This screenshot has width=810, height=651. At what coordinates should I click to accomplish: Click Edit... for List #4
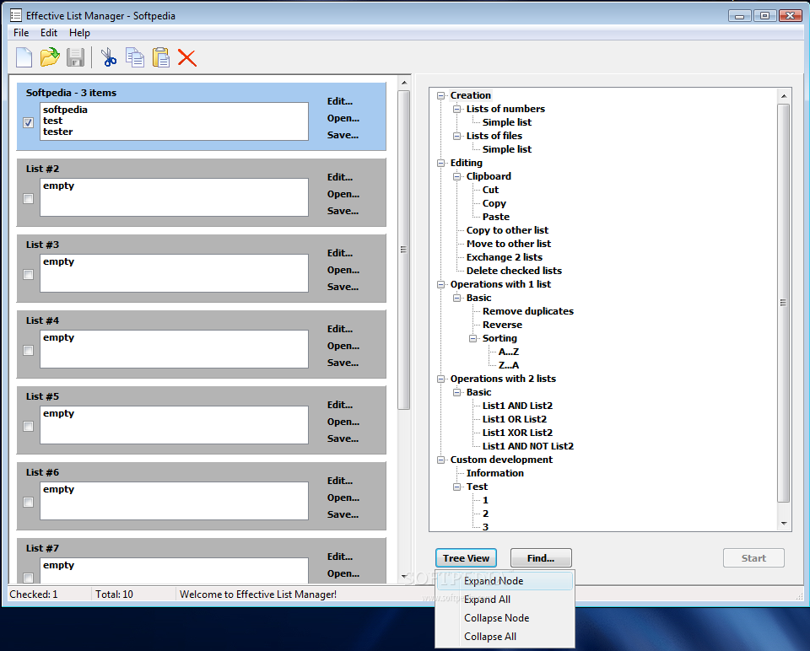[x=340, y=329]
